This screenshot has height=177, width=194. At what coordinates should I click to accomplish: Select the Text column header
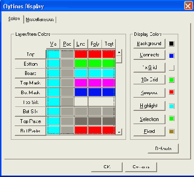[109, 44]
